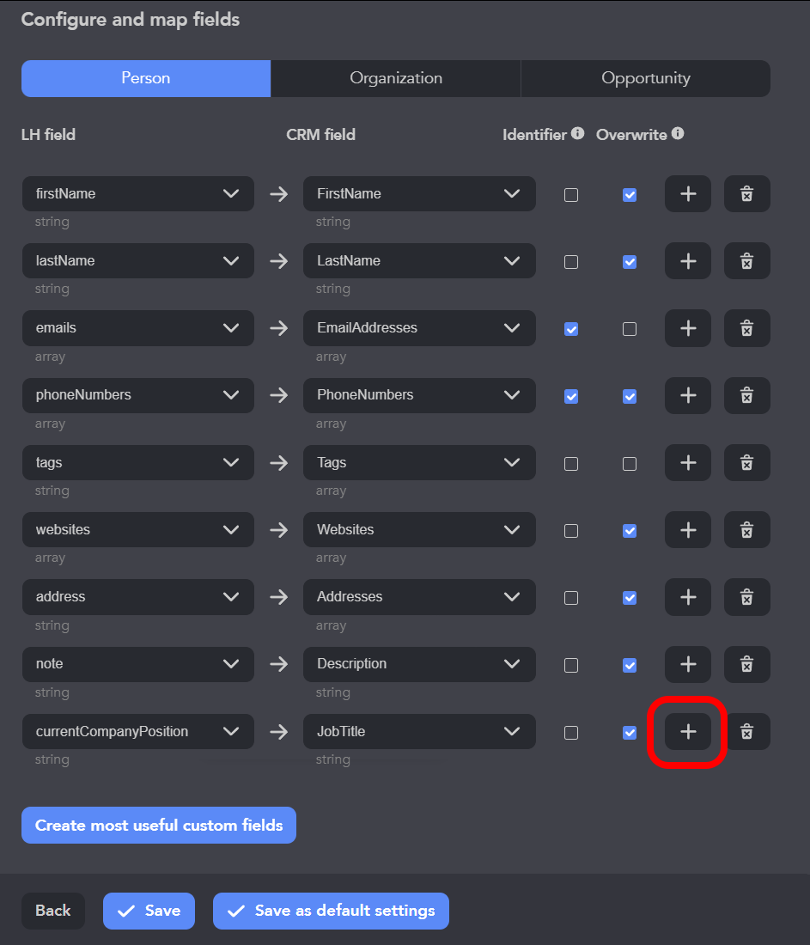This screenshot has height=945, width=810.
Task: Open the JobTitle CRM field dropdown
Action: click(x=419, y=732)
